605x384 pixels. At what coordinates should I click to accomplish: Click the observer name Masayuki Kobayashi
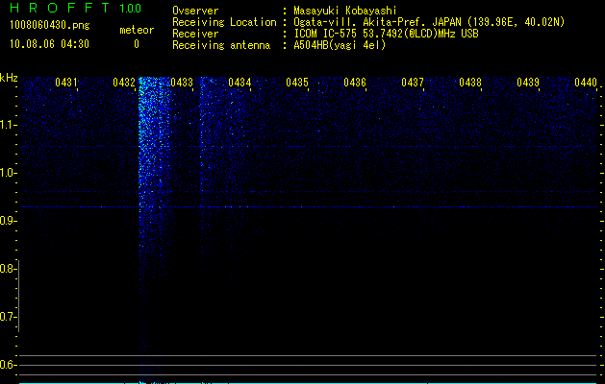(345, 11)
